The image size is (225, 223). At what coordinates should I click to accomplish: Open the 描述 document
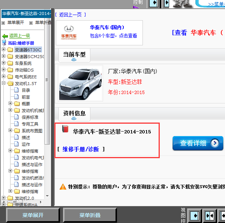(26, 138)
